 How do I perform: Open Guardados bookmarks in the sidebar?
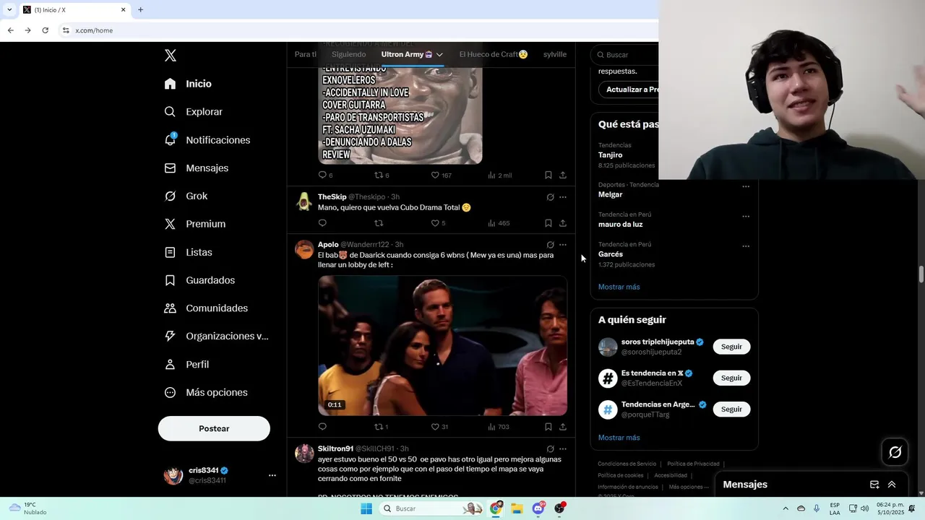point(199,280)
